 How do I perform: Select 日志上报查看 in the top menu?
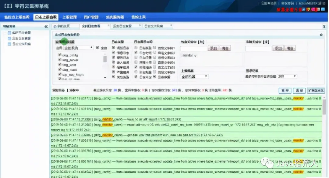(46, 17)
